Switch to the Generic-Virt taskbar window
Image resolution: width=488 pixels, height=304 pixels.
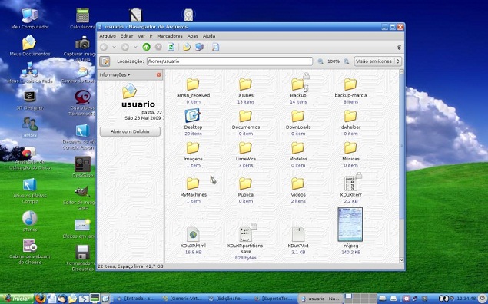tap(182, 299)
